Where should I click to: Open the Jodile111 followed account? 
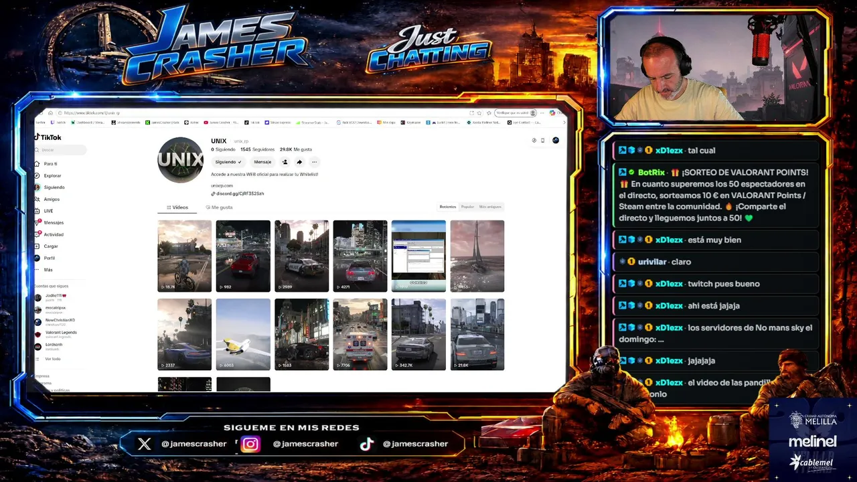(x=51, y=297)
